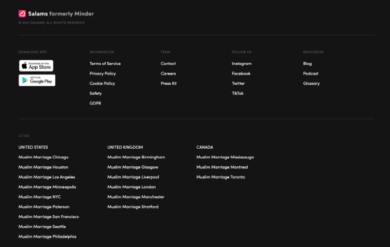Open Muslim Marriage Birmingham
The height and width of the screenshot is (247, 390).
(x=136, y=157)
